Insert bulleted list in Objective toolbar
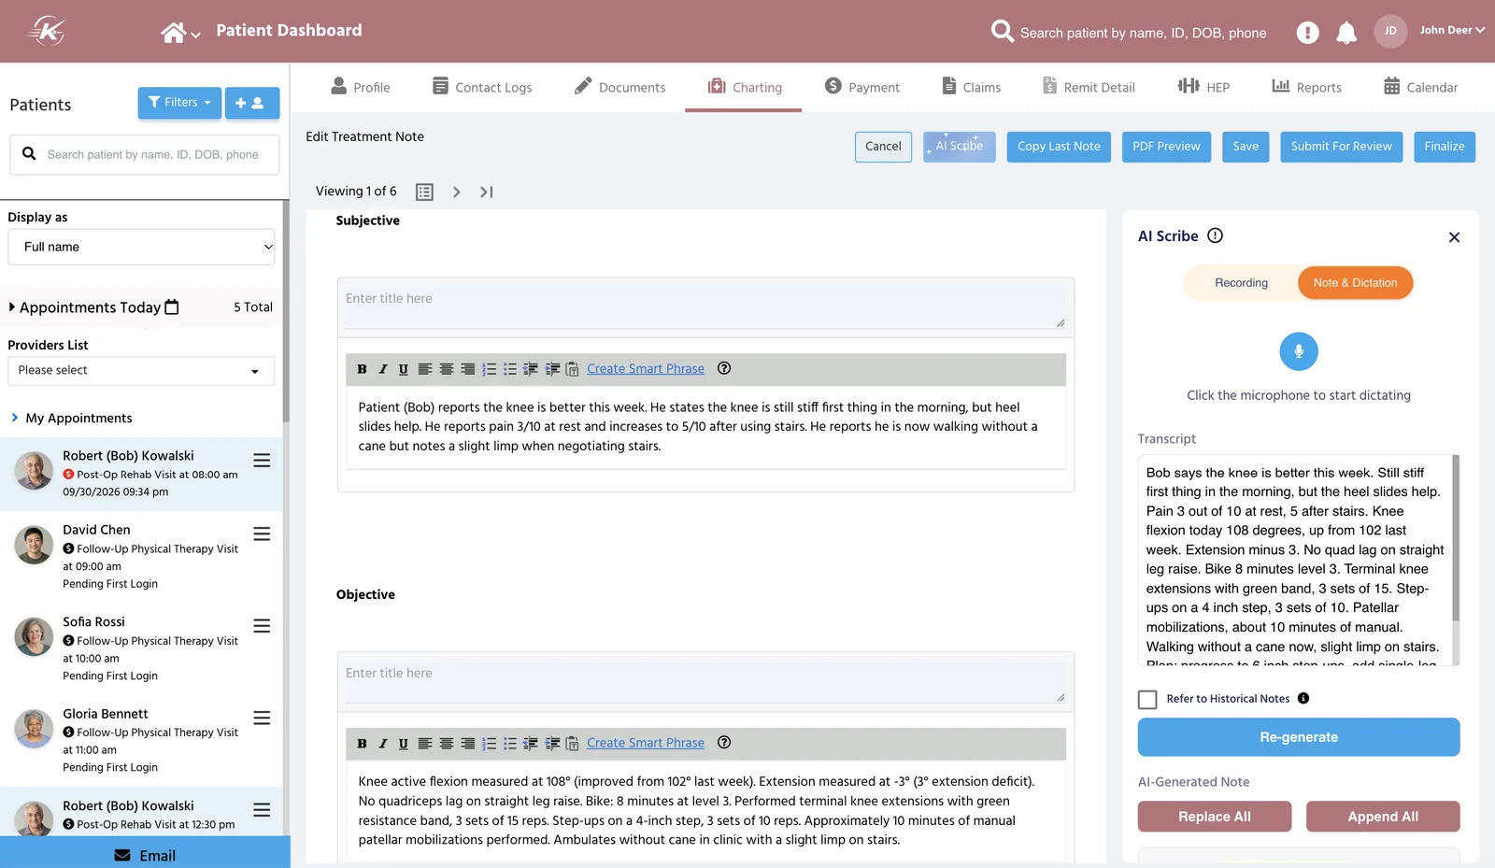The image size is (1495, 868). [x=510, y=744]
